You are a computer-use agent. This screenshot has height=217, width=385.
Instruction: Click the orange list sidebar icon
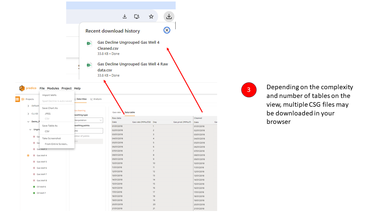tap(17, 99)
